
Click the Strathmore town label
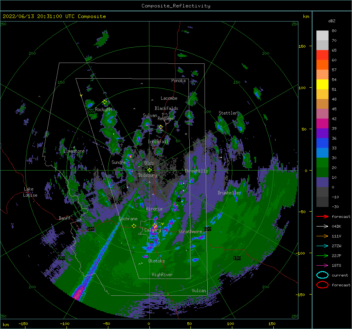coord(190,232)
